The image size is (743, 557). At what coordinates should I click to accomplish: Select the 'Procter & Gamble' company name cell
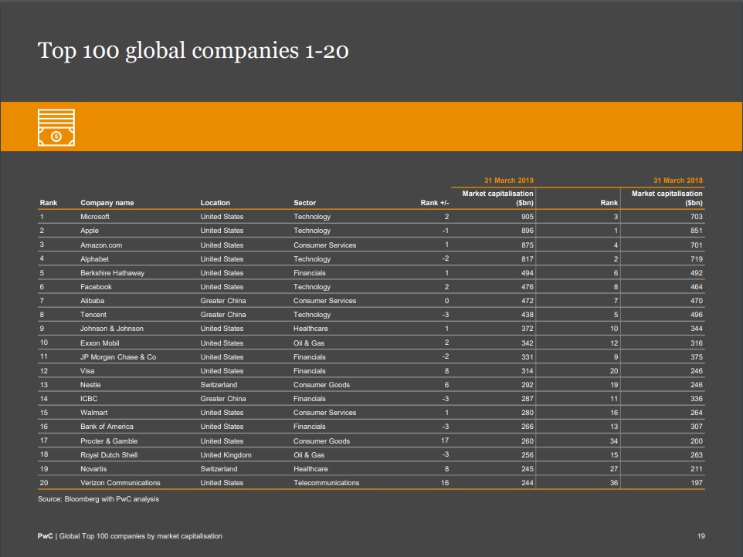[109, 441]
